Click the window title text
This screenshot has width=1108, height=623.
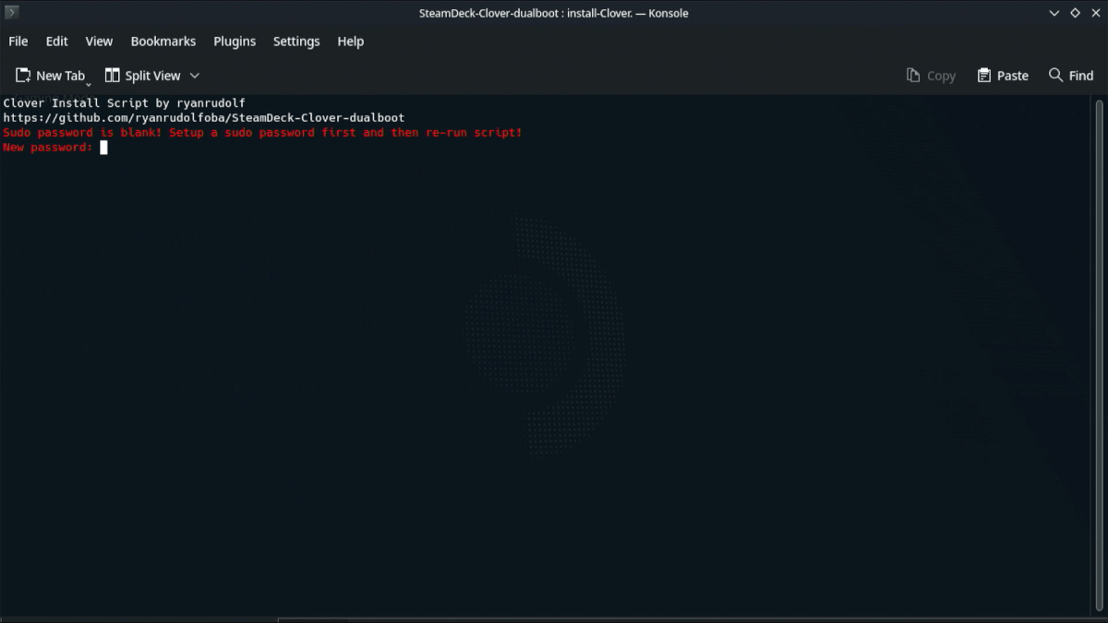tap(554, 13)
